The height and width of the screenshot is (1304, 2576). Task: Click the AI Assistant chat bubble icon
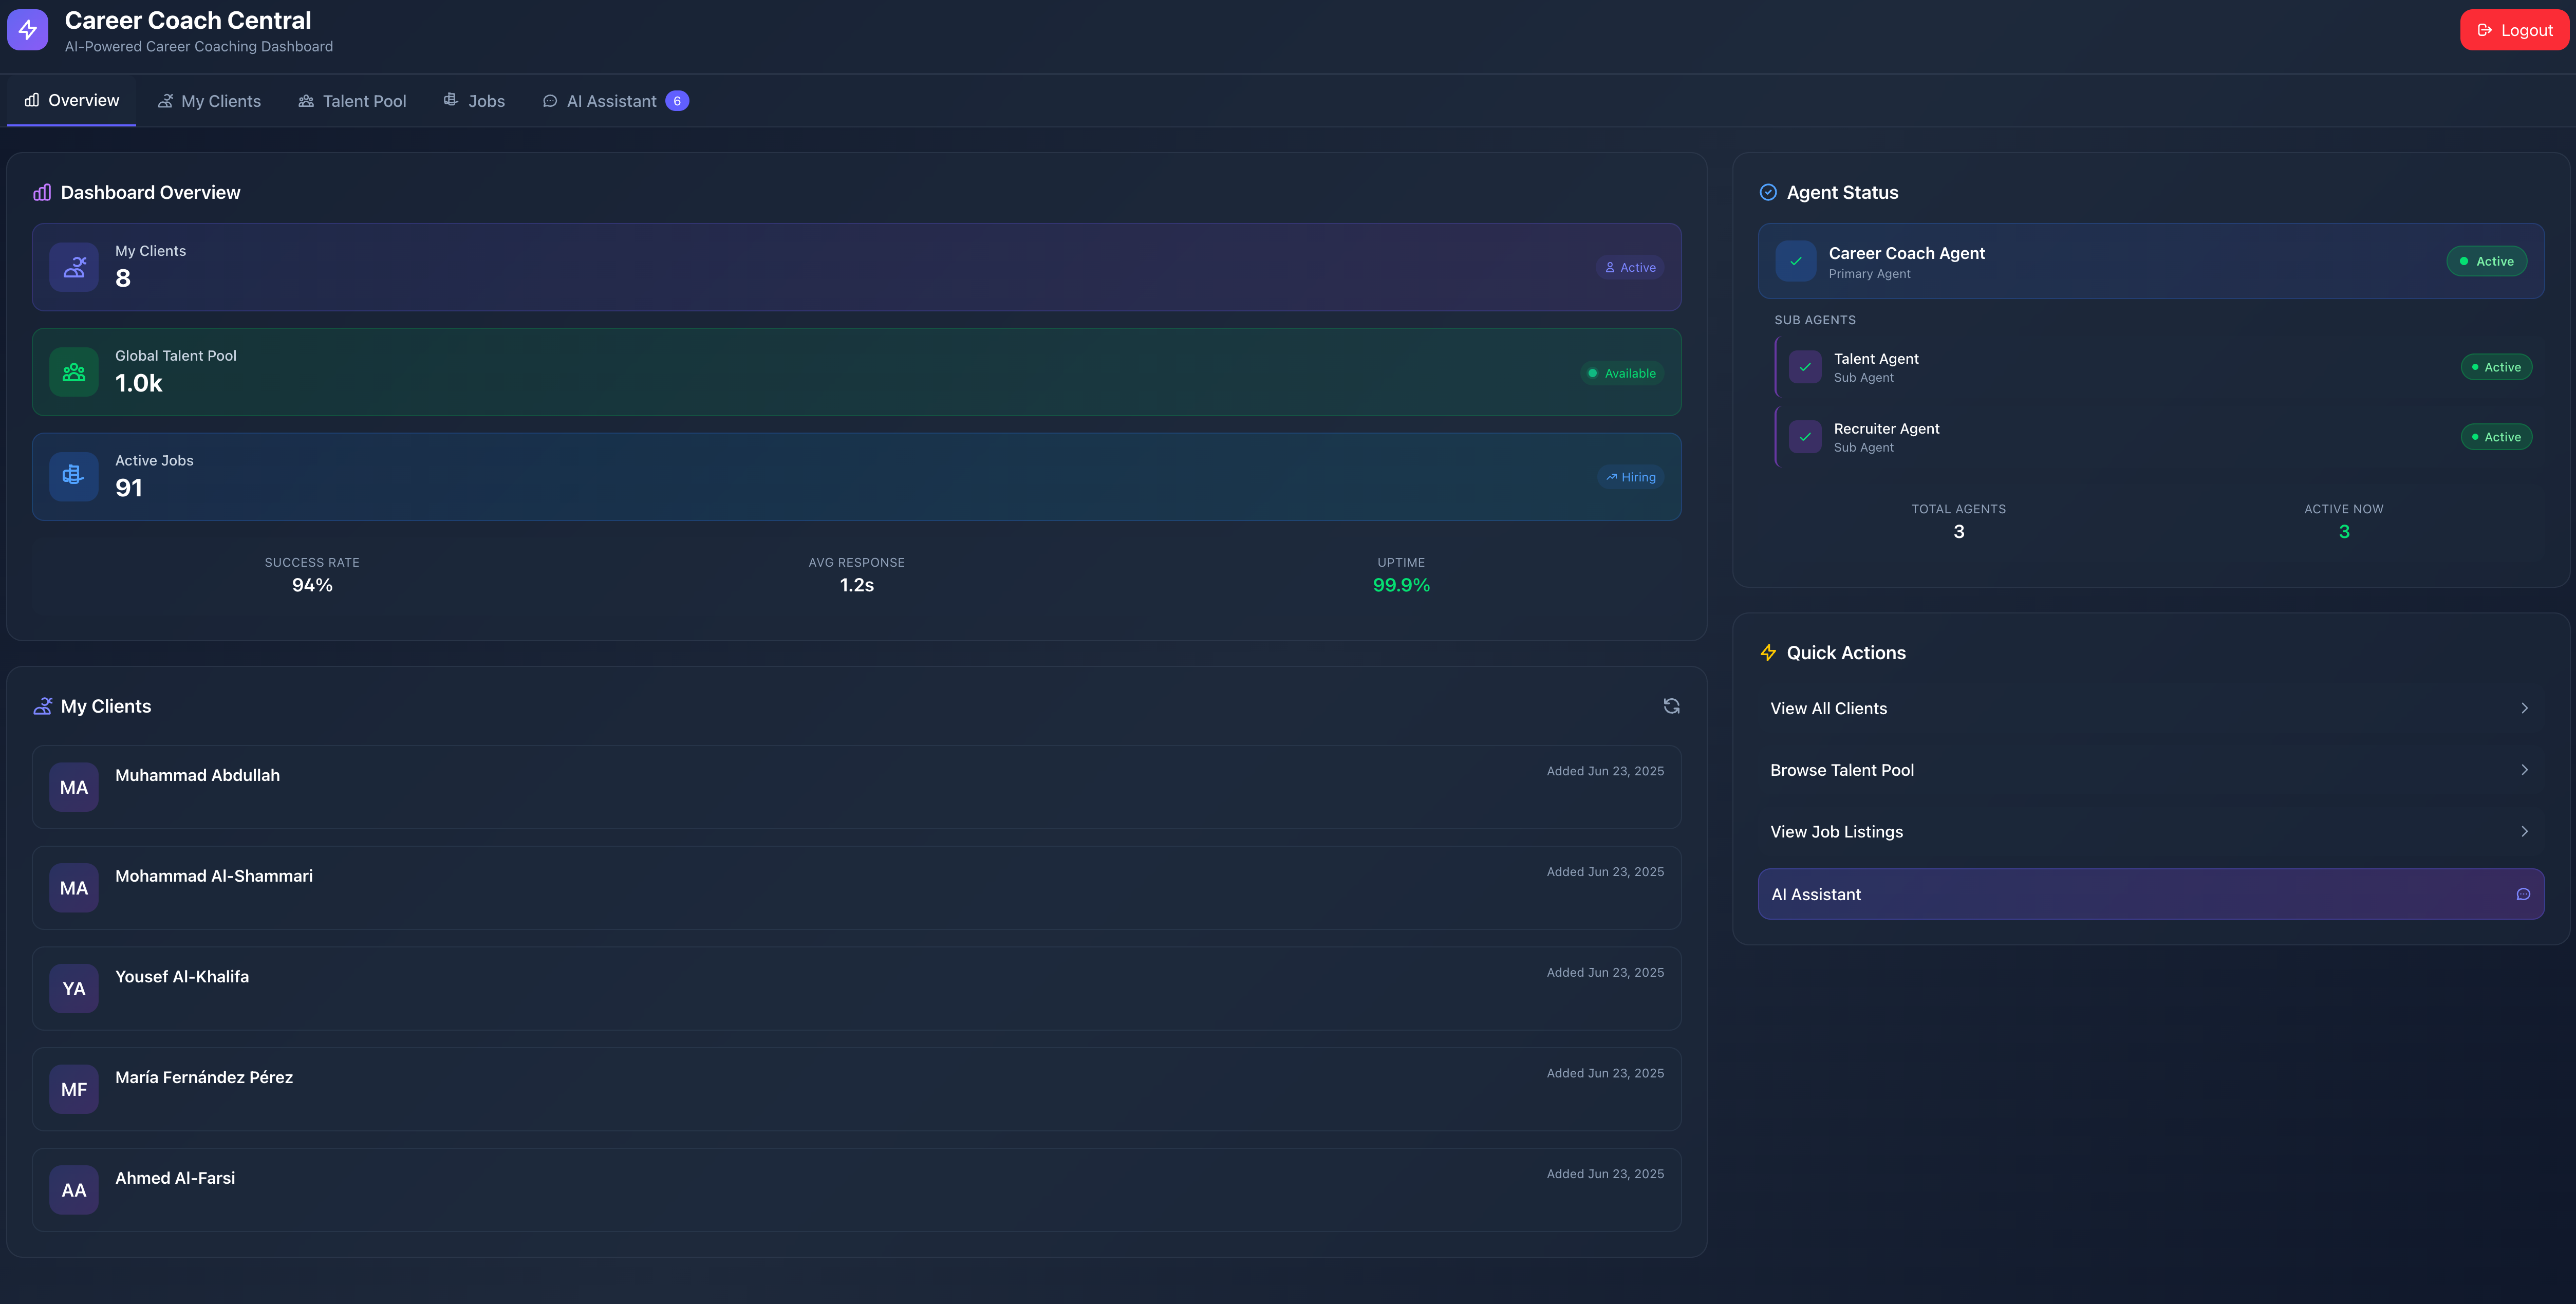[x=2523, y=894]
